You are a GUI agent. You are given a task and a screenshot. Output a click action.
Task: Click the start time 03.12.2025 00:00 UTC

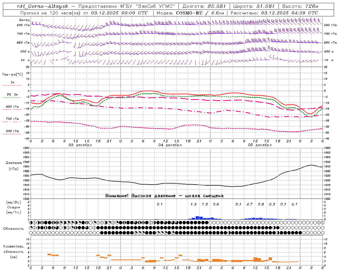coord(119,13)
